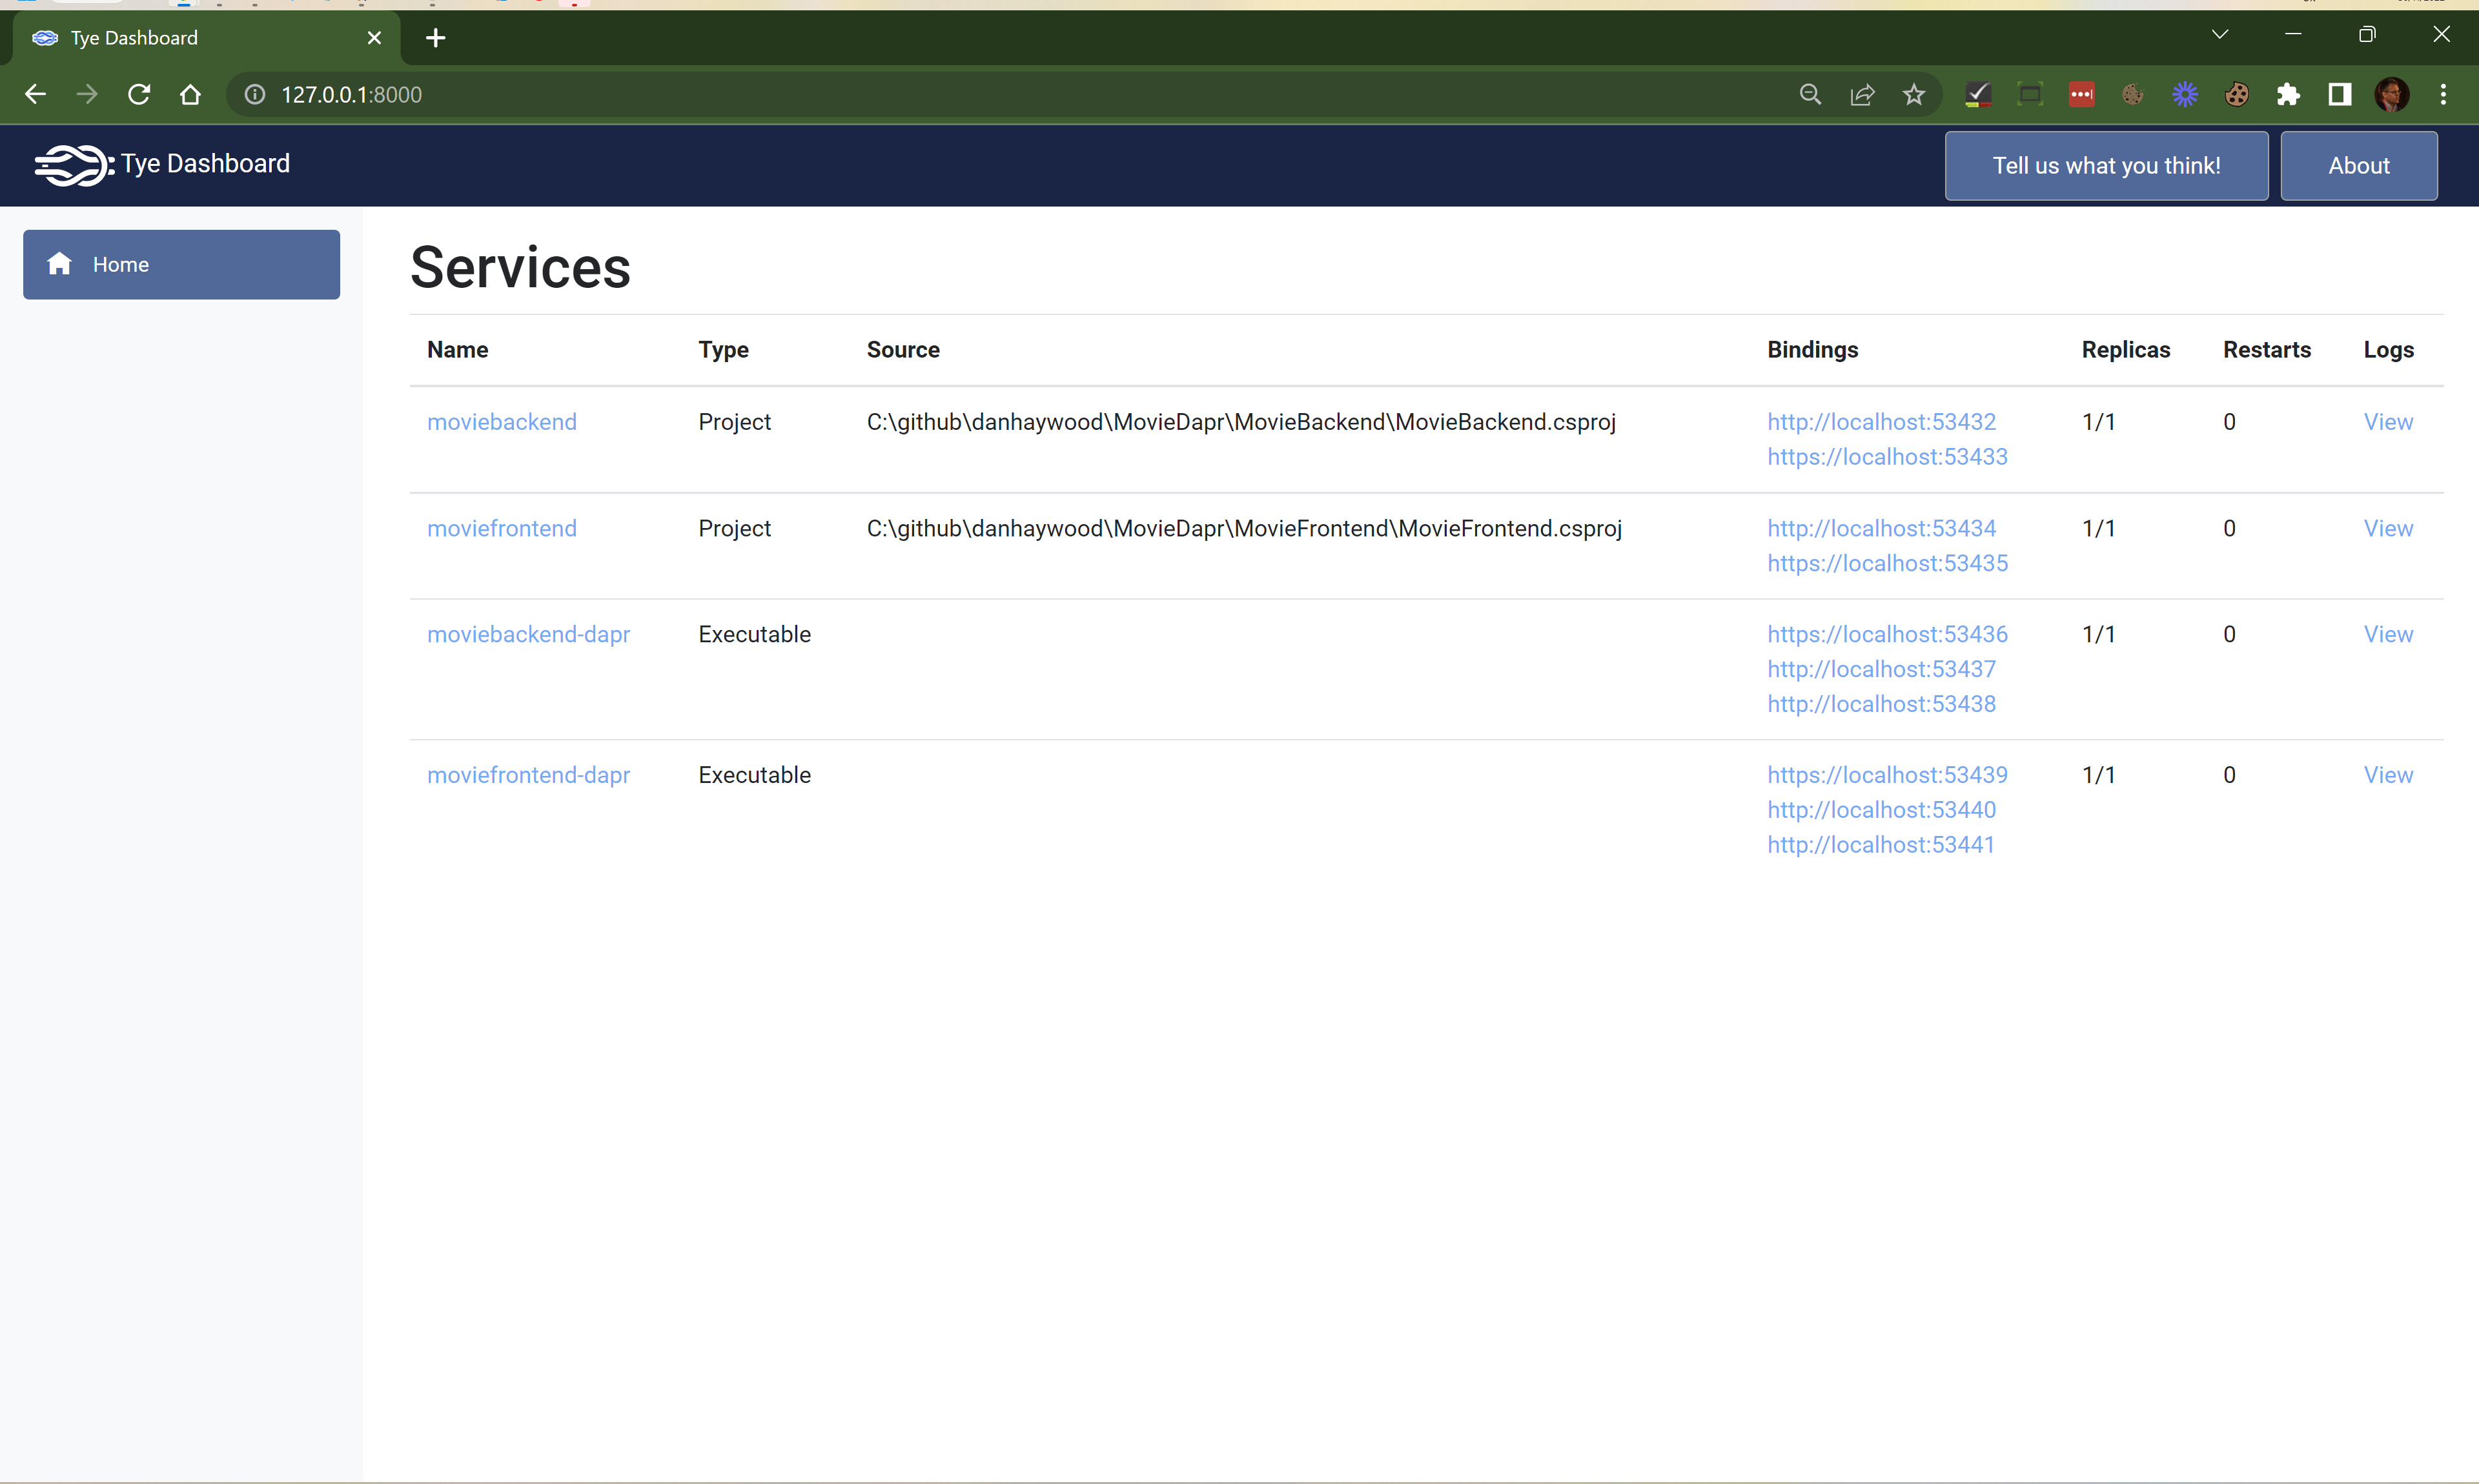The height and width of the screenshot is (1484, 2479).
Task: Click the browser home icon
Action: point(190,94)
